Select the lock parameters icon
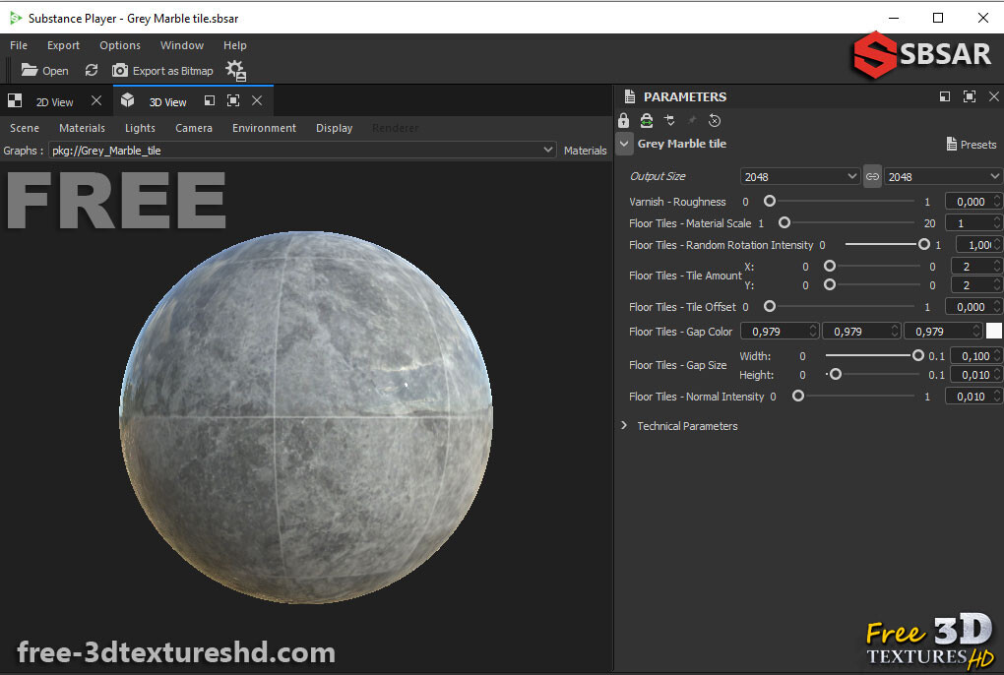 (x=623, y=120)
